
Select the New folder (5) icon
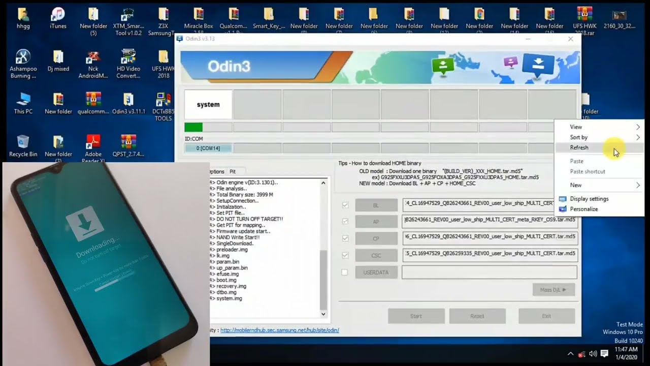point(93,21)
